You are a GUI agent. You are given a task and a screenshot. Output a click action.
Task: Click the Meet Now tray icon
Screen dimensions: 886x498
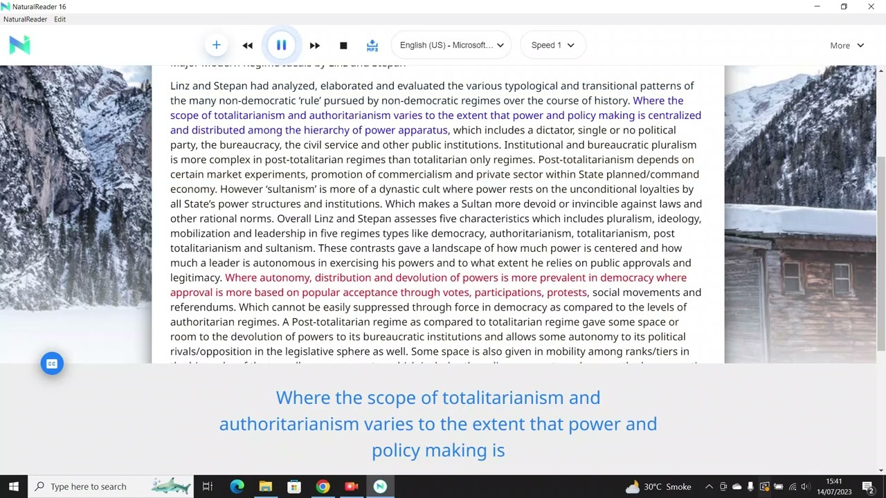pyautogui.click(x=723, y=487)
